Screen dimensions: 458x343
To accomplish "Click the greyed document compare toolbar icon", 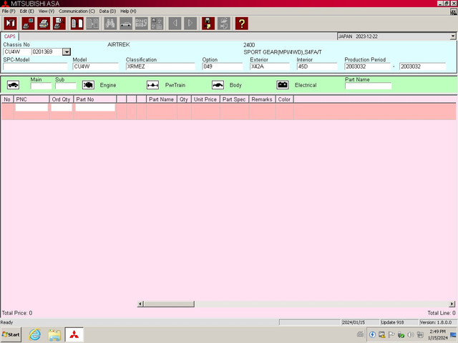I will click(93, 24).
